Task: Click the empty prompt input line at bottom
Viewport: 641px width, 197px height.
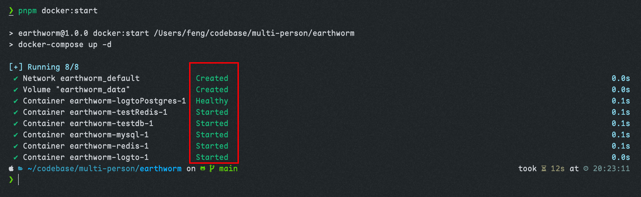Action: click(324, 180)
